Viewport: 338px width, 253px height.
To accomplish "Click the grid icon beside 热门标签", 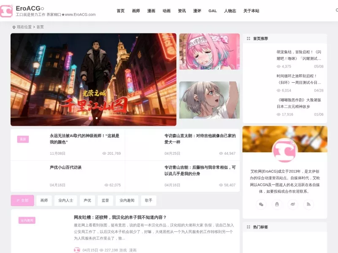I will point(248,227).
